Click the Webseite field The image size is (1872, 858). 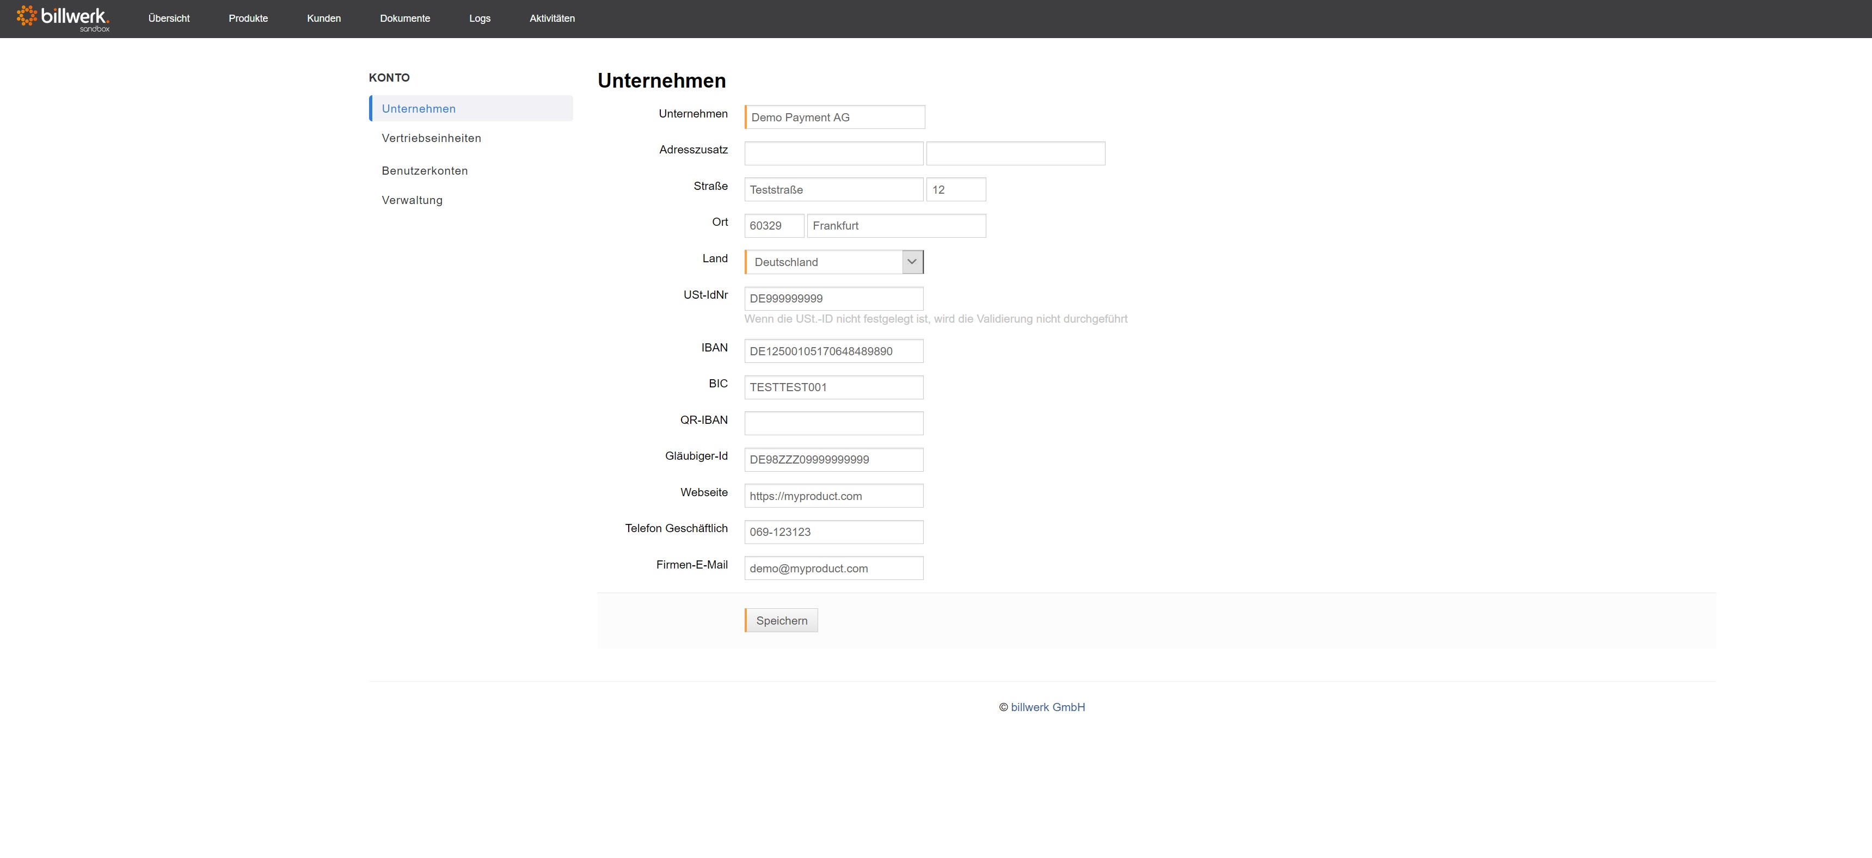click(833, 496)
